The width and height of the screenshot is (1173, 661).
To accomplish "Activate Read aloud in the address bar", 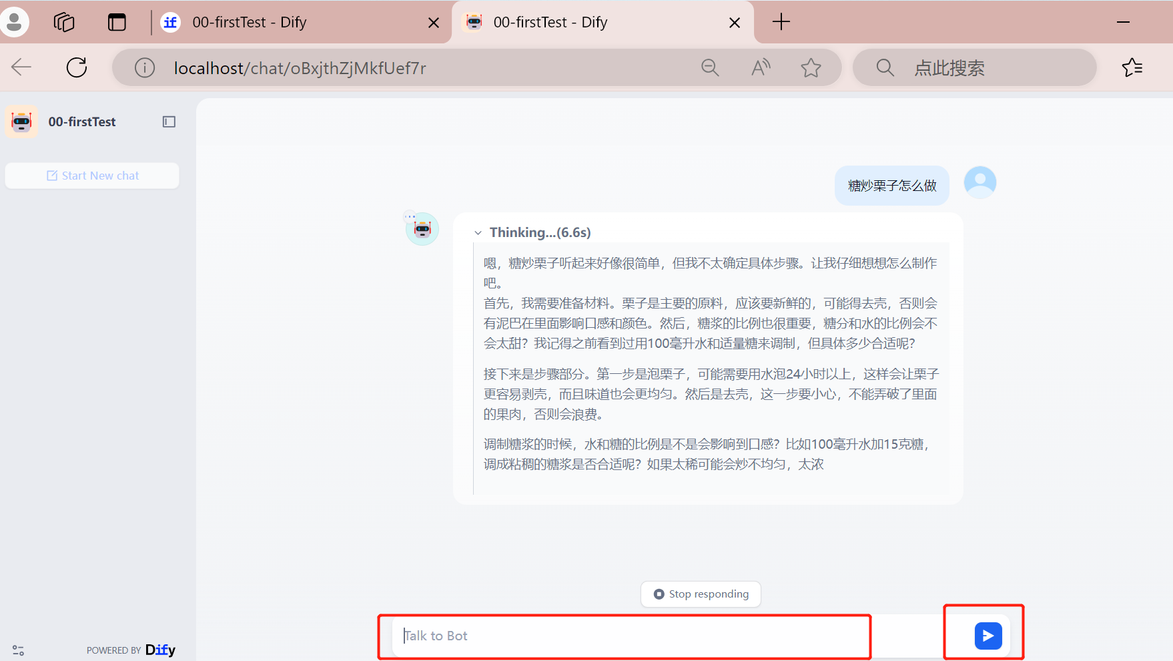I will click(x=761, y=67).
